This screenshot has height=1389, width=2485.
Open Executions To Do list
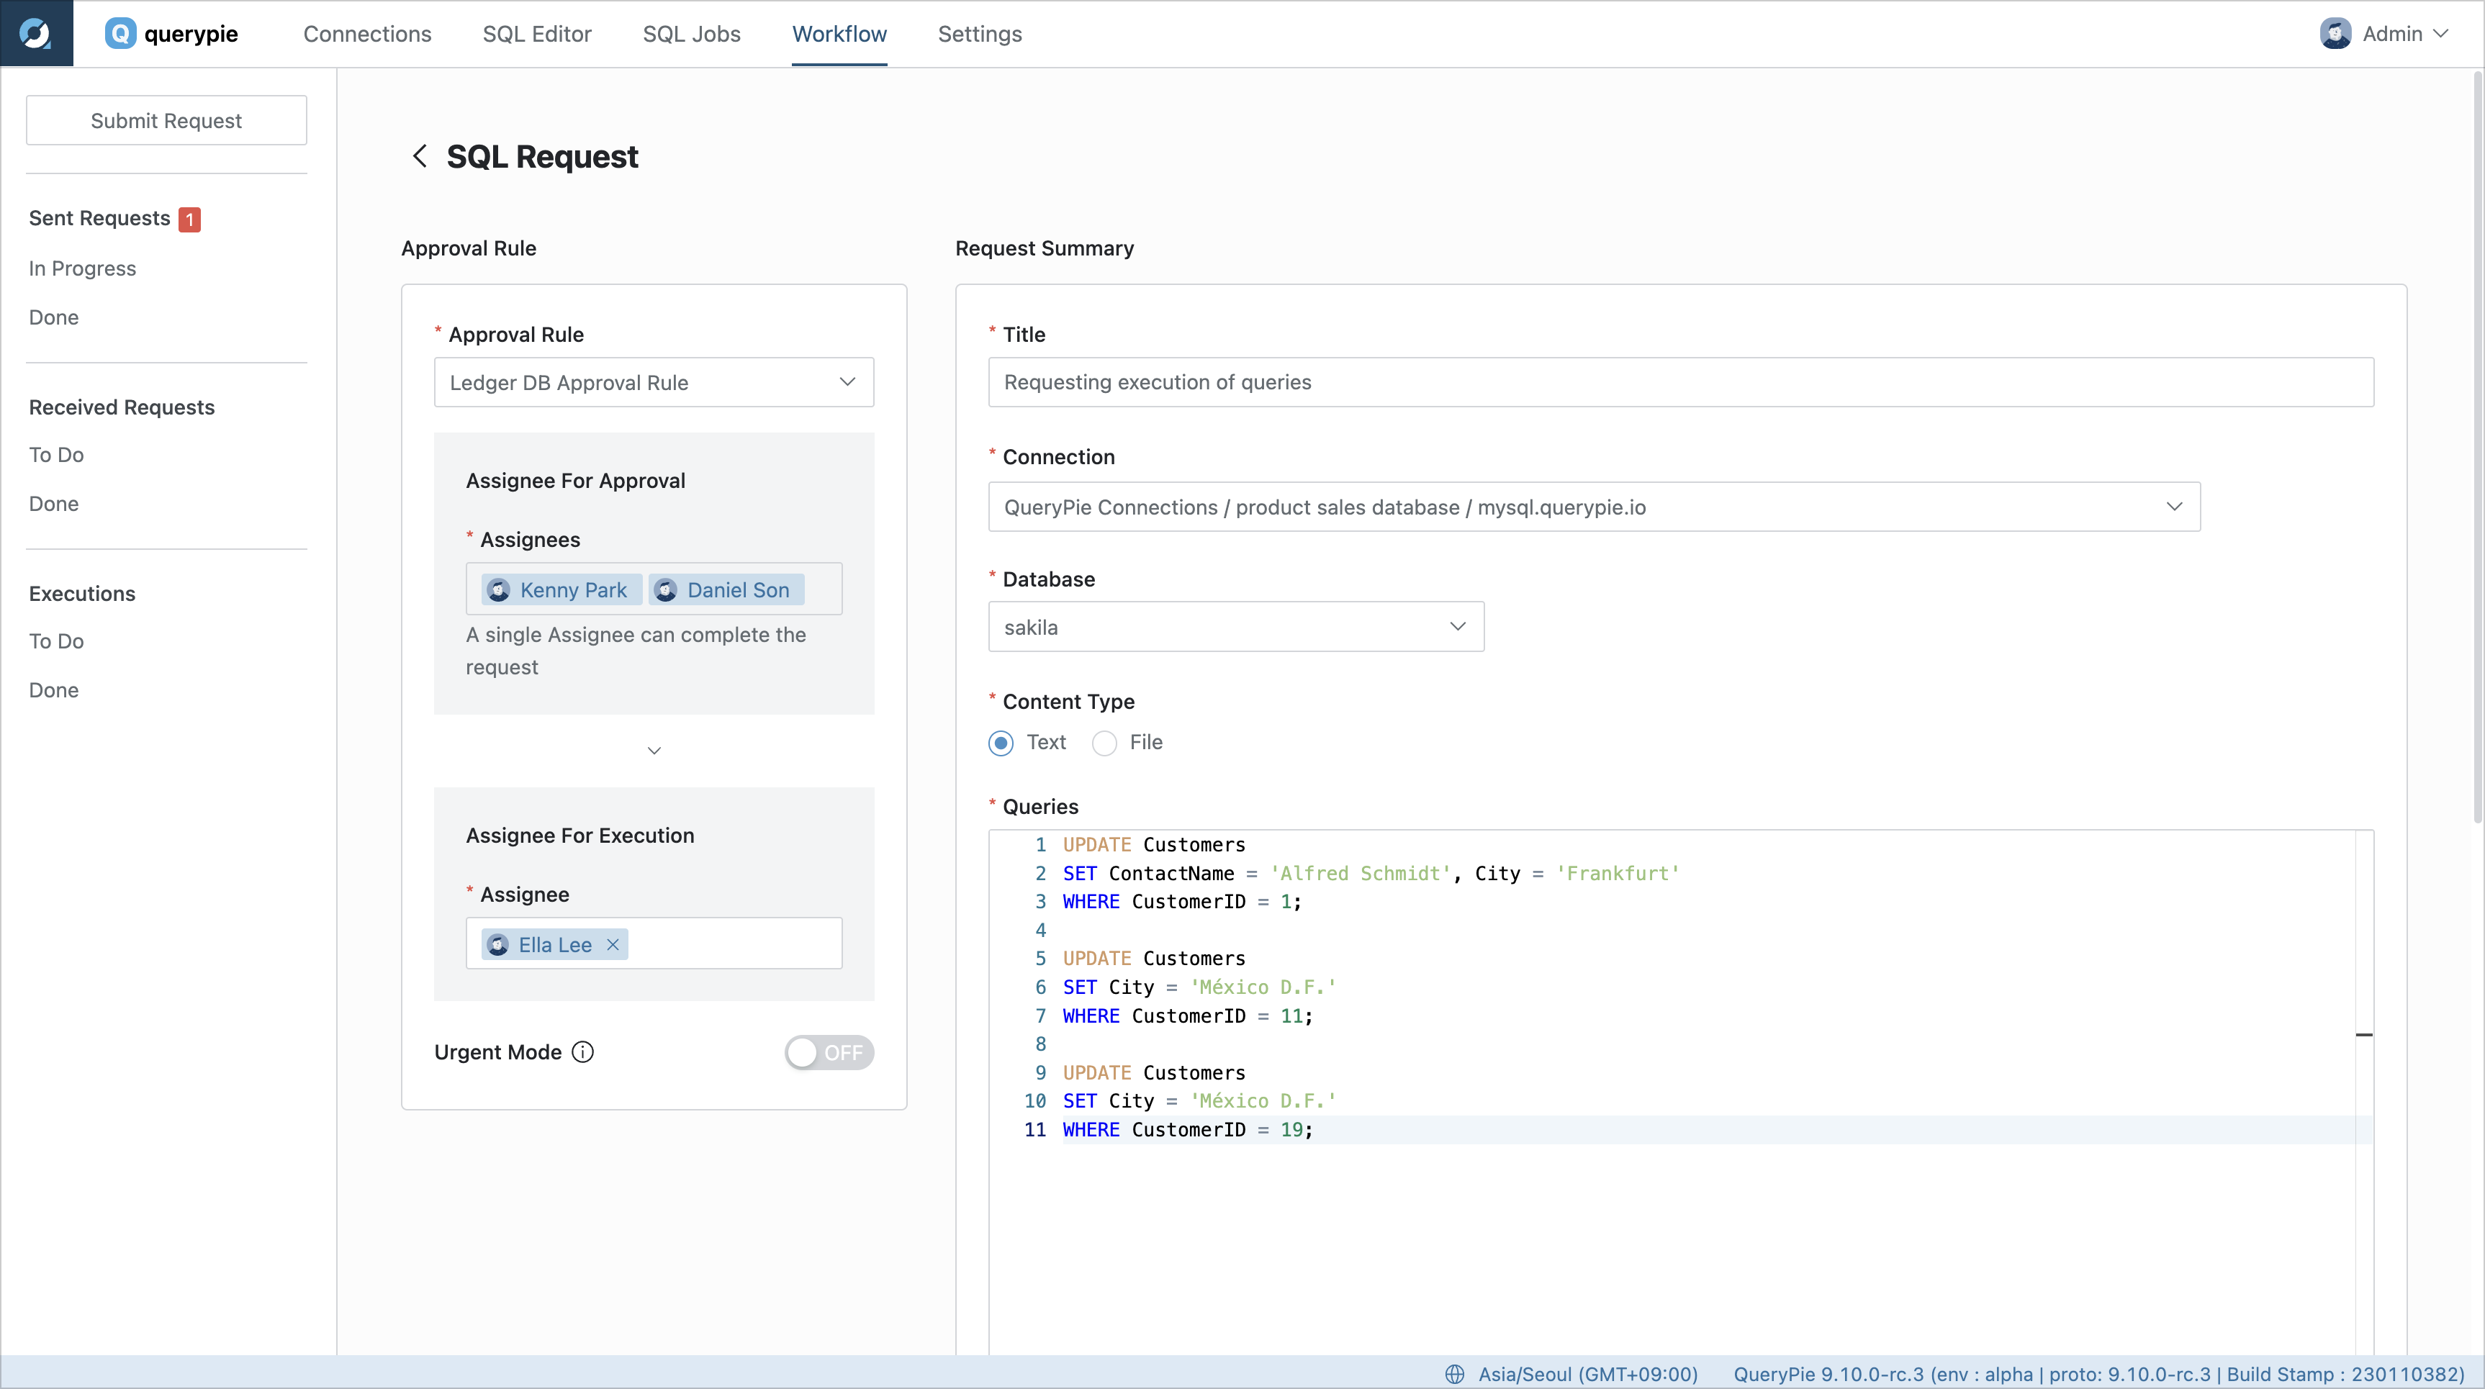tap(56, 641)
